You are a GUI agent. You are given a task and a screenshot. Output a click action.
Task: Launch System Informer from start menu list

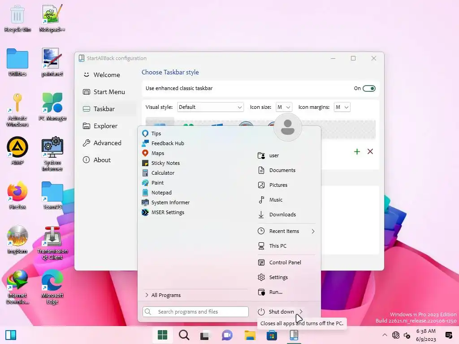click(166, 202)
